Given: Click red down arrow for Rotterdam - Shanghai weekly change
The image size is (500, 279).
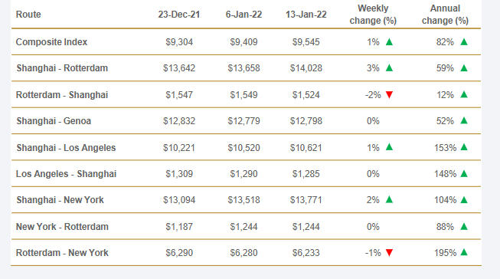Looking at the screenshot, I should 389,95.
